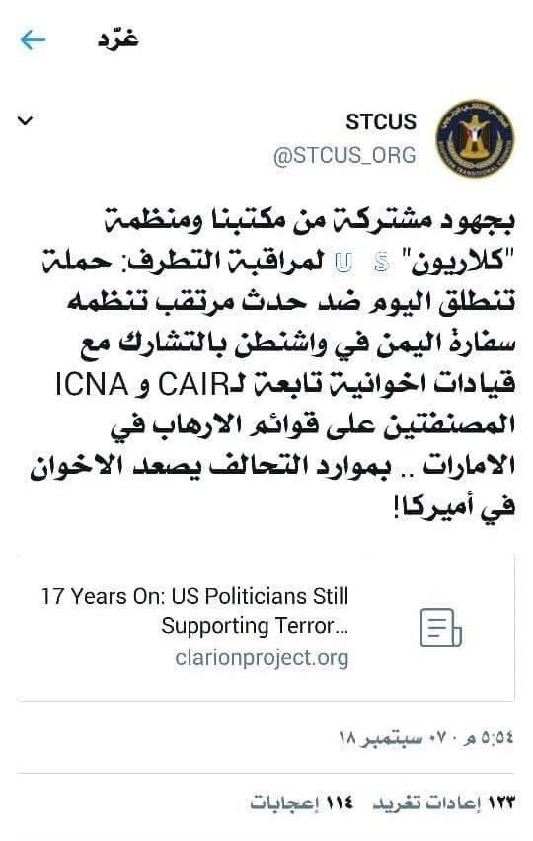Open the STCUS display name
Viewport: 533px width, 841px height.
[x=381, y=121]
